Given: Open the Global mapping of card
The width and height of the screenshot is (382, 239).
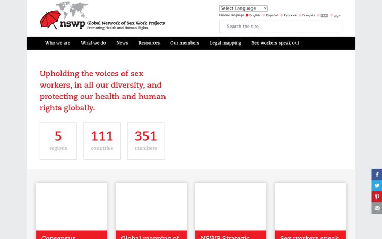Looking at the screenshot, I should pyautogui.click(x=151, y=211).
